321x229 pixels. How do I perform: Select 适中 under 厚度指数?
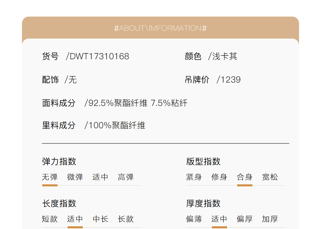[x=219, y=219]
